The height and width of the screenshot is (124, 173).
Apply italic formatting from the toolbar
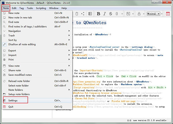(x=104, y=14)
